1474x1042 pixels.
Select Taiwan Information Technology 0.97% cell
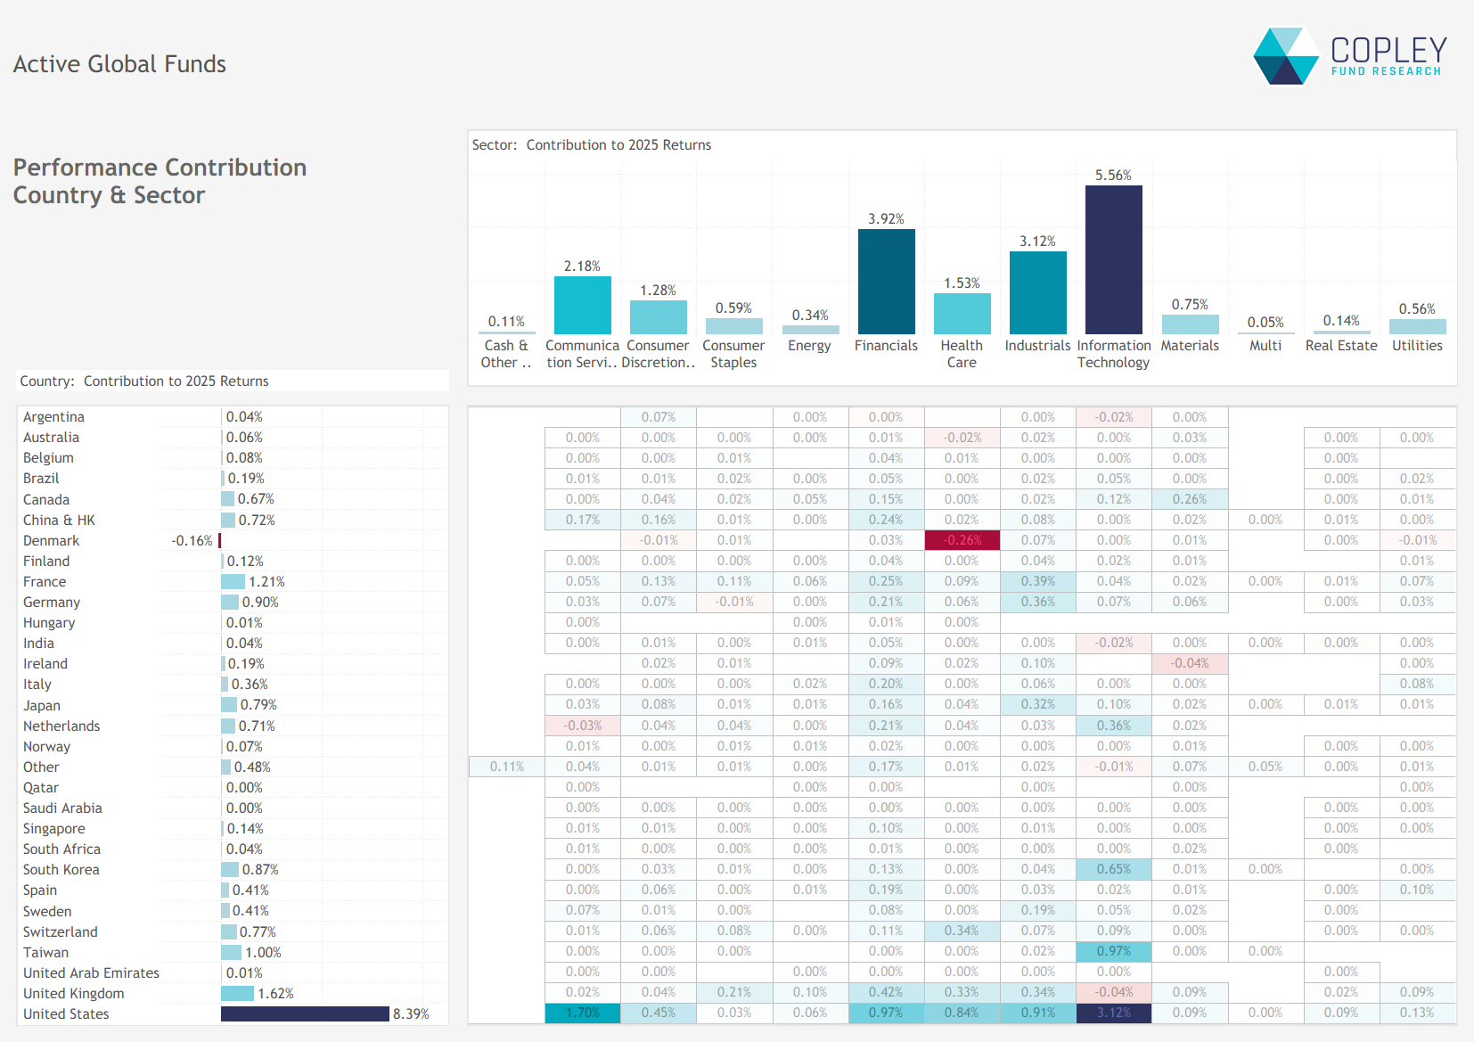pos(1113,951)
